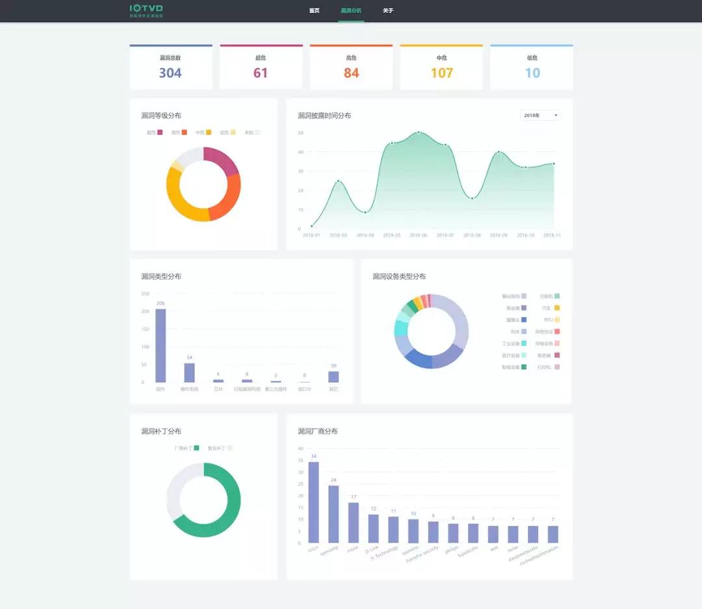Click the 超危 61 stat card

pyautogui.click(x=261, y=67)
